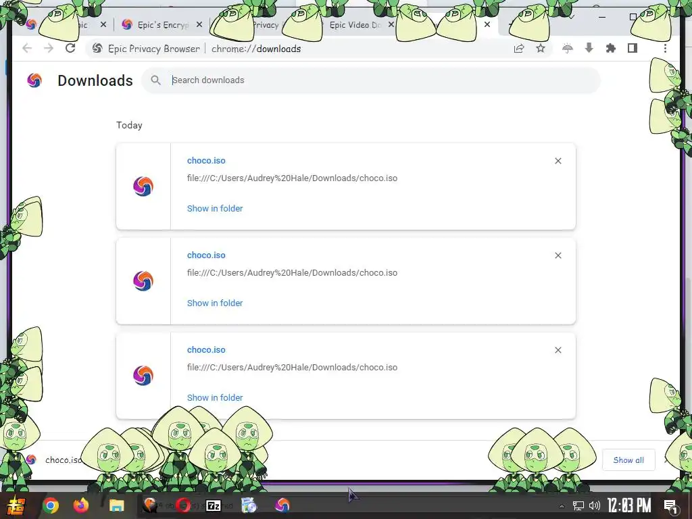
Task: Click first entry's file:///C:/Users/Audrey%20Hale path text
Action: pos(292,178)
